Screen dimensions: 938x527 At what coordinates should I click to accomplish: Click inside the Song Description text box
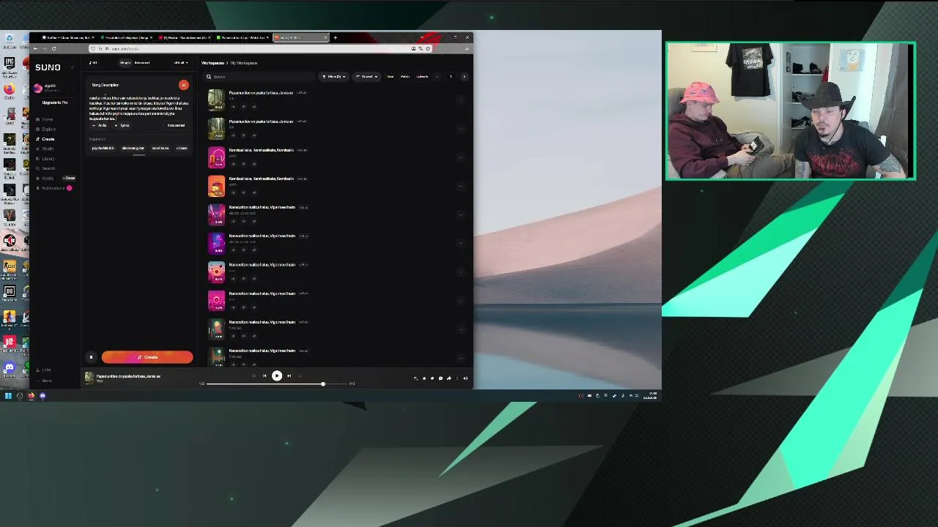138,108
